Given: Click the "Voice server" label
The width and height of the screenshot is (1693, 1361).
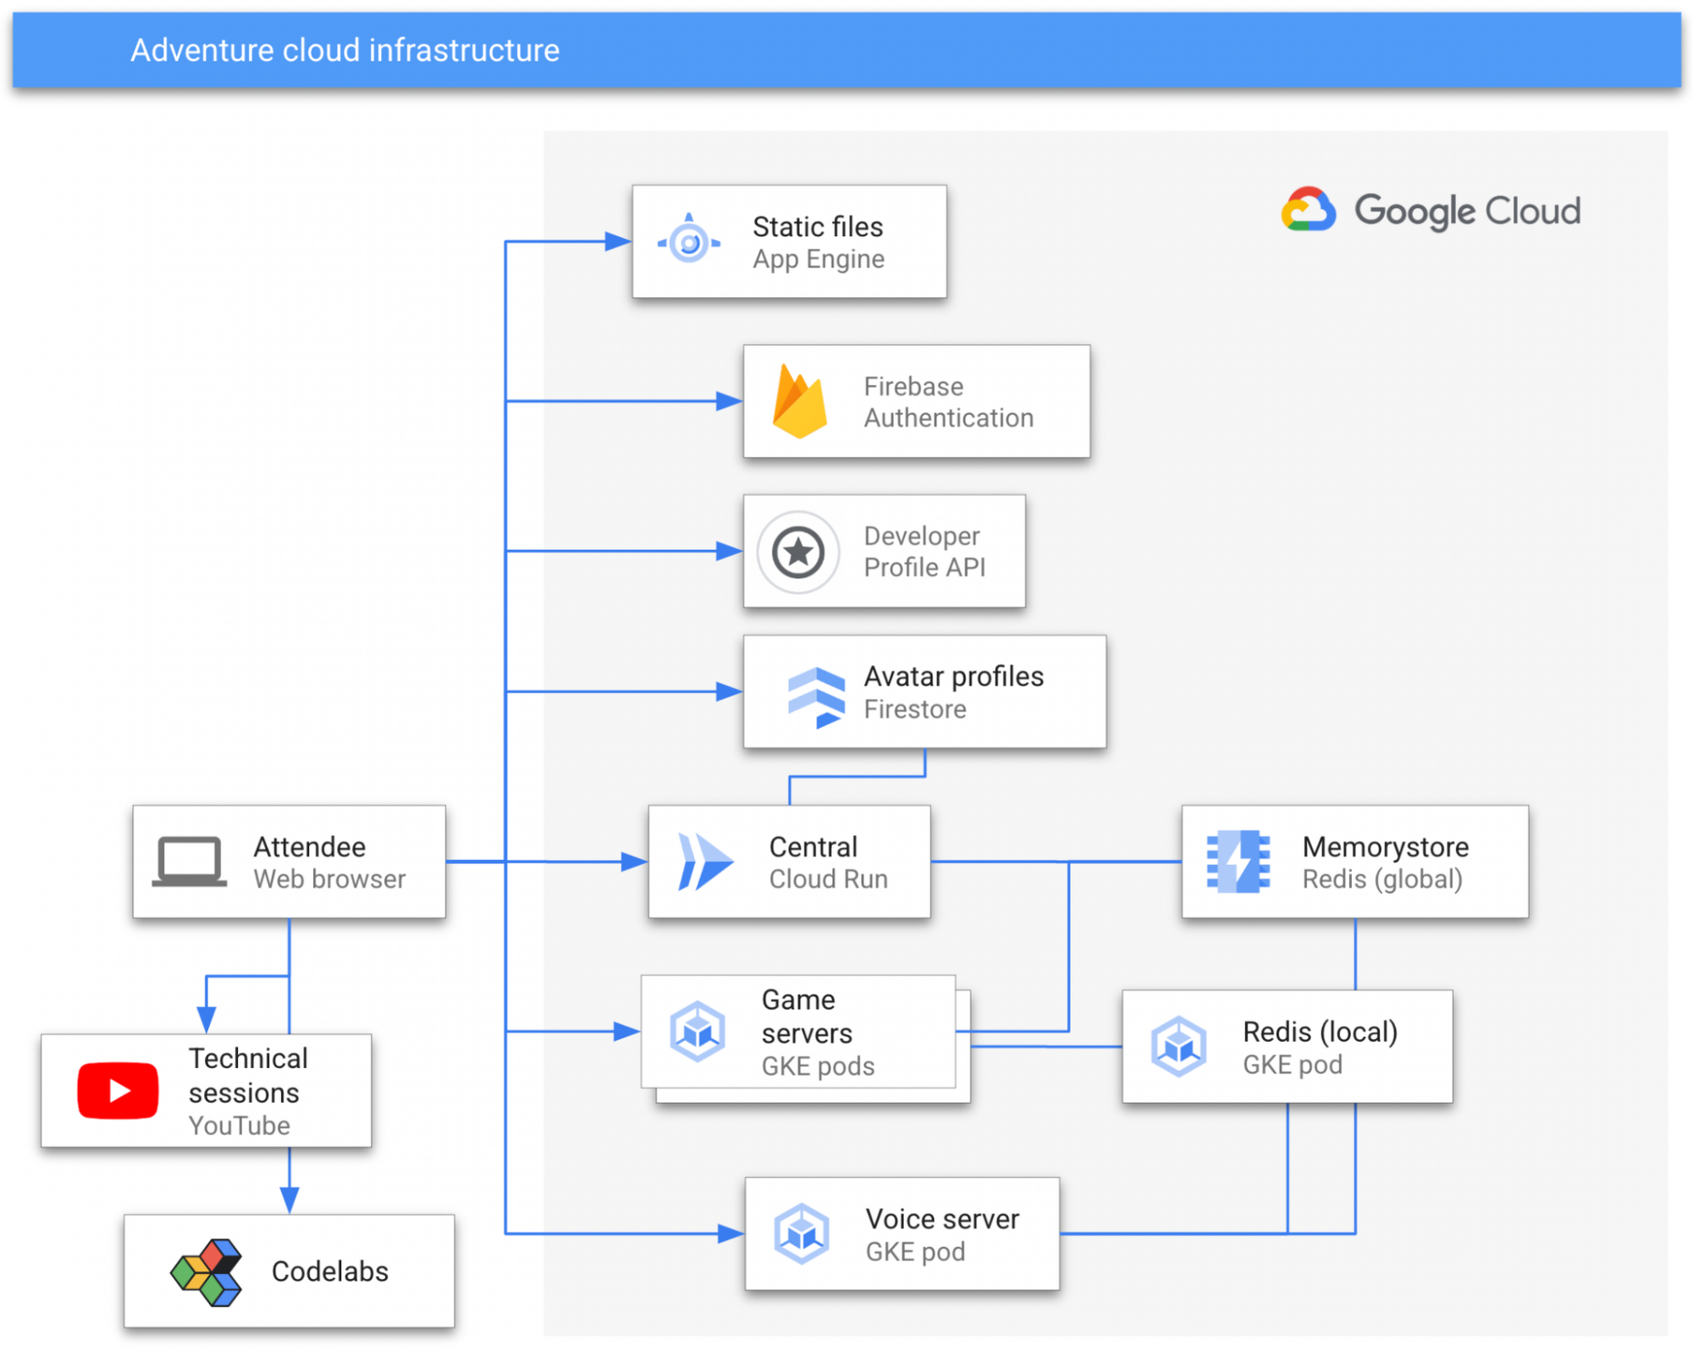Looking at the screenshot, I should coord(942,1220).
